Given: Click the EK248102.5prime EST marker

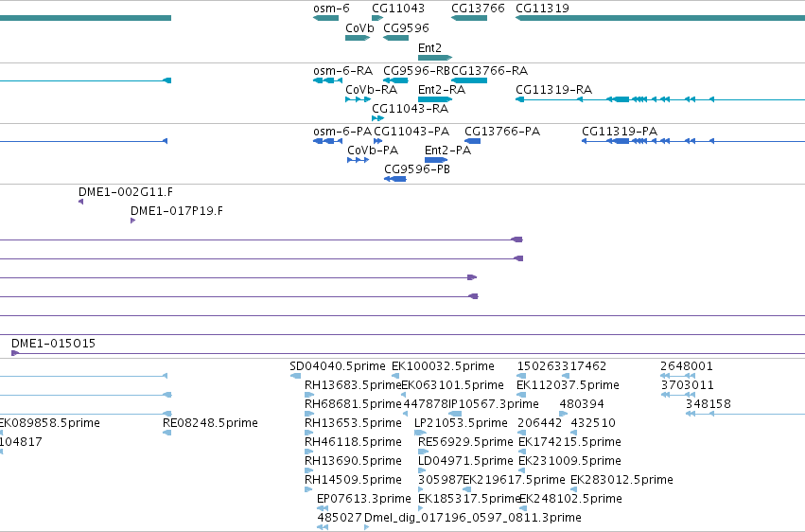Looking at the screenshot, I should coord(522,508).
